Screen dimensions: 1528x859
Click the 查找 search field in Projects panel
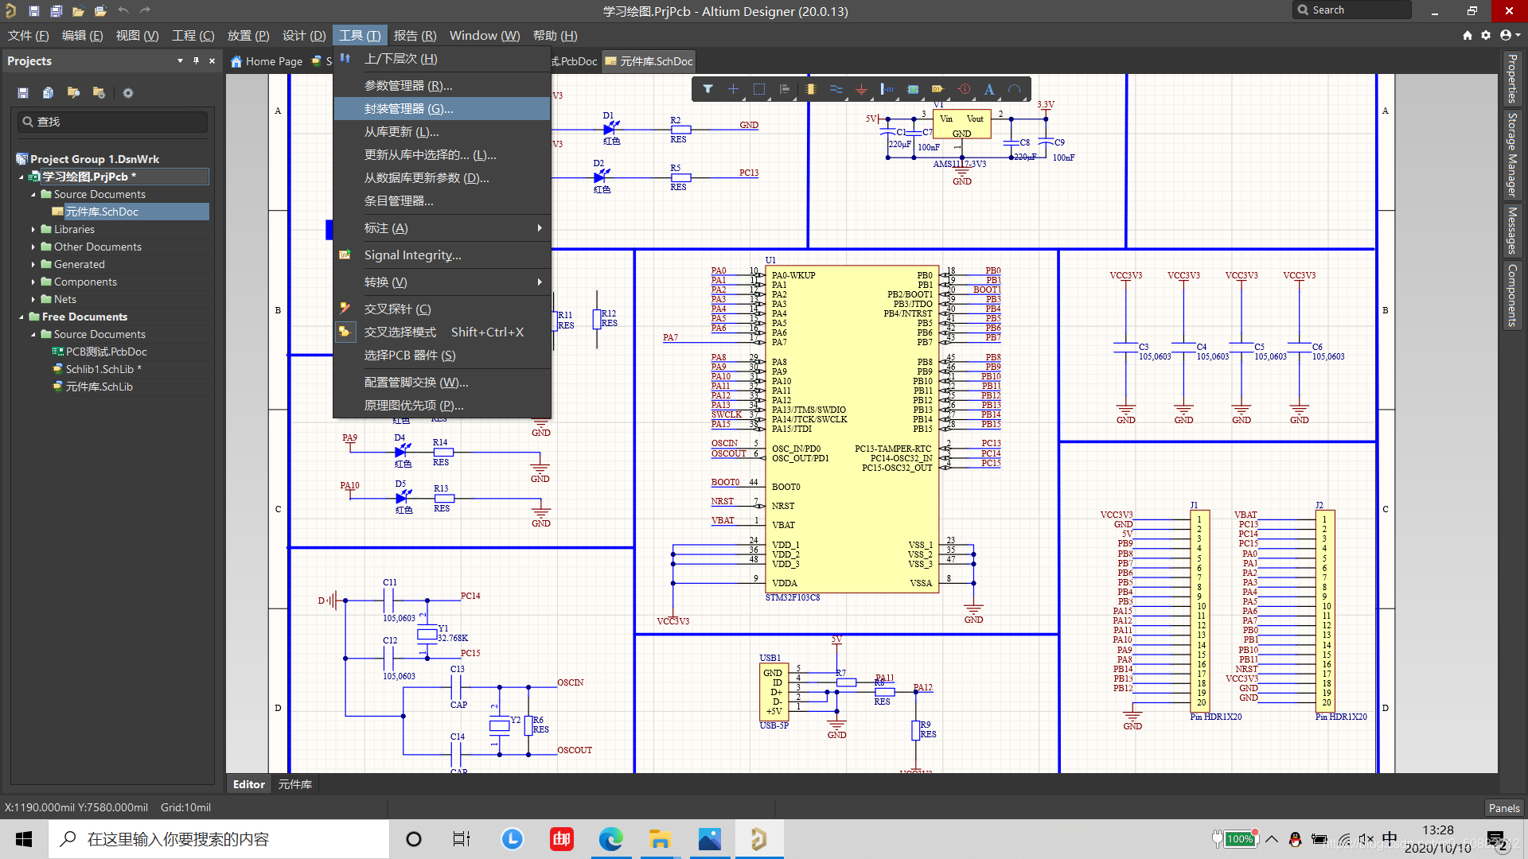point(111,121)
